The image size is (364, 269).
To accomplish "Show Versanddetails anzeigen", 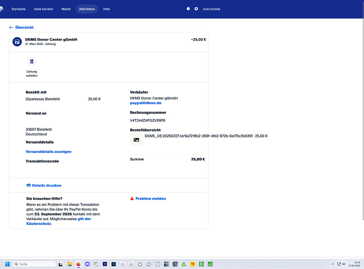I will pos(48,152).
